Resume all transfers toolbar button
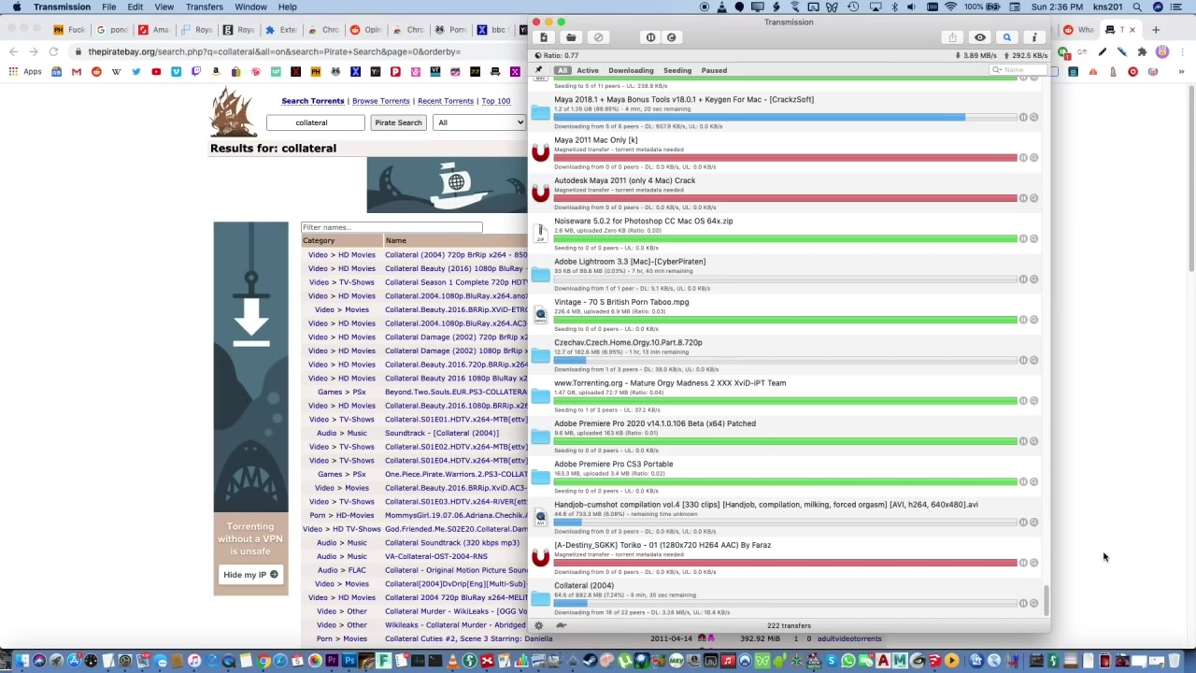The width and height of the screenshot is (1196, 673). point(671,37)
